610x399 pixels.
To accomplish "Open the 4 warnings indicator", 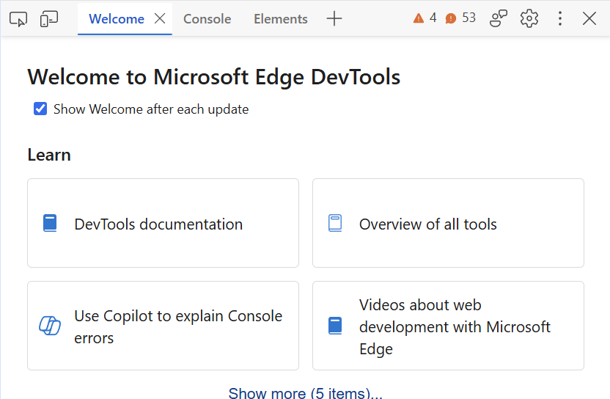I will point(425,18).
